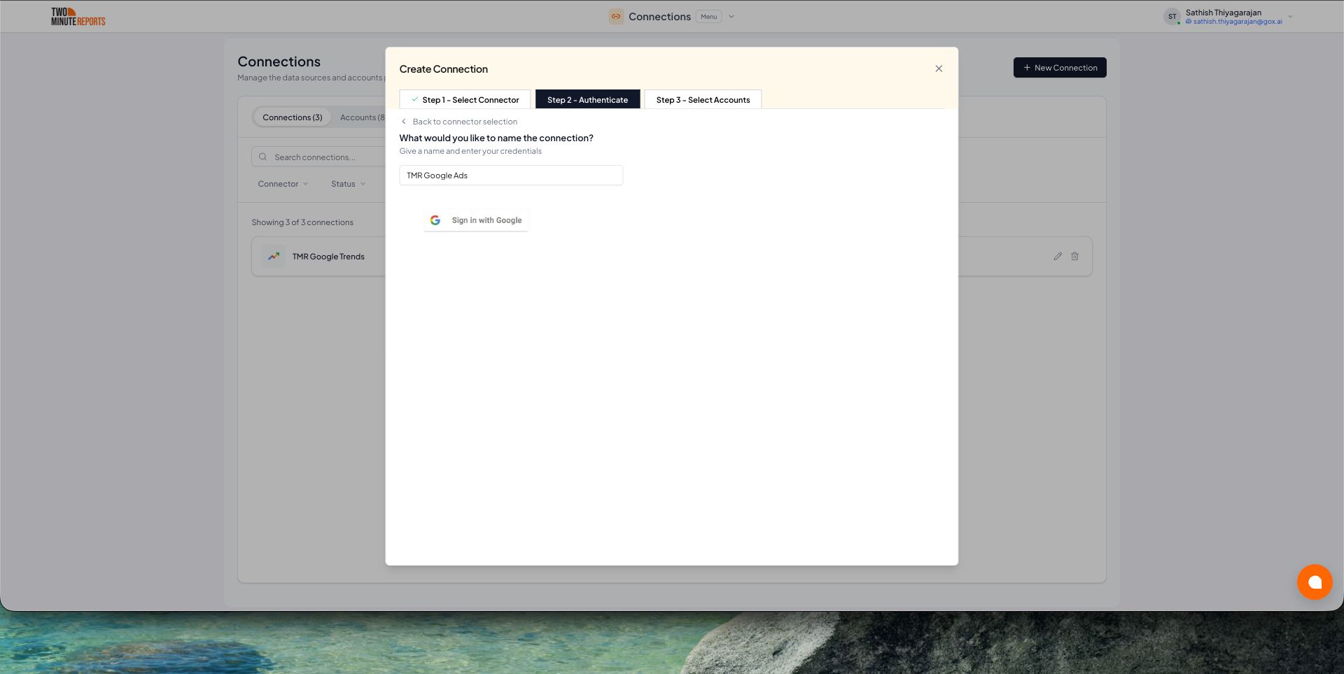The image size is (1344, 674).
Task: Click the New Connection button
Action: 1059,67
